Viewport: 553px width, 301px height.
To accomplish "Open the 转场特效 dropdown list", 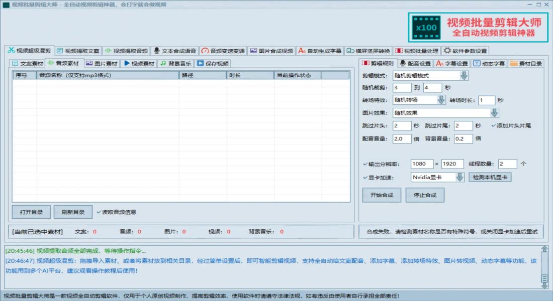I will point(441,100).
